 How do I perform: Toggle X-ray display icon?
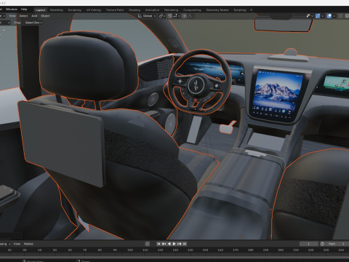[x=340, y=16]
